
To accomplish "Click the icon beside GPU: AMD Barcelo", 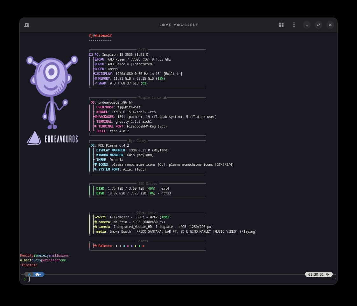I will click(96, 64).
